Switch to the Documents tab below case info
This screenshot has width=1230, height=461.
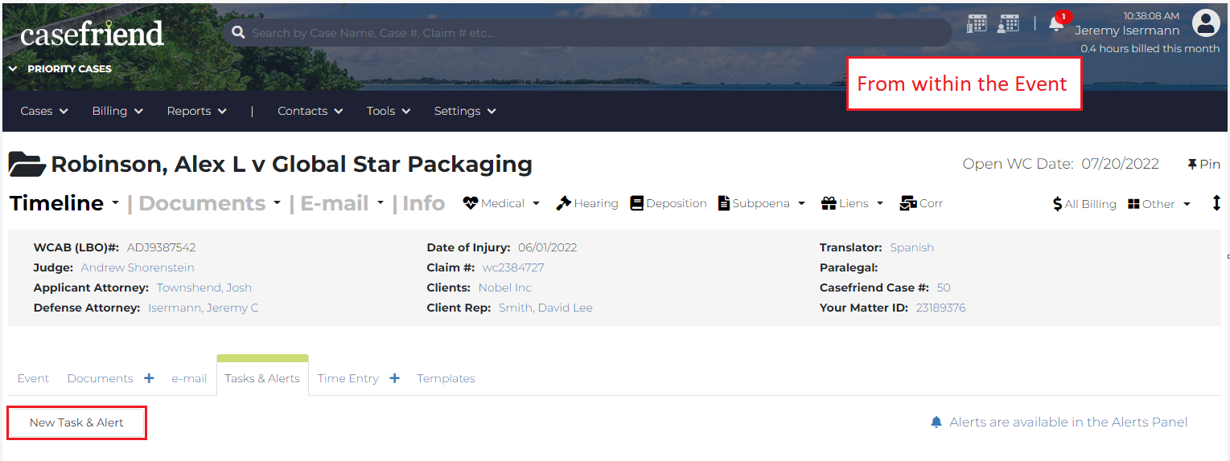click(100, 378)
